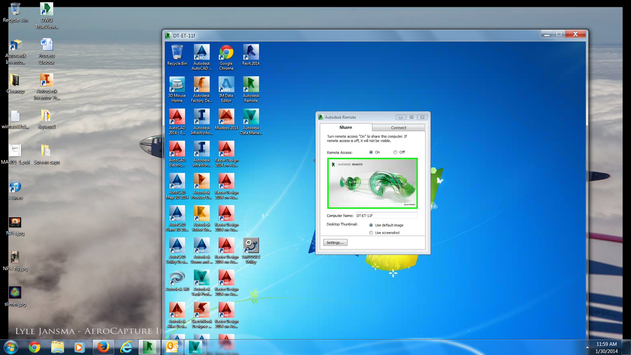Turn Remote Access On
This screenshot has width=631, height=355.
pyautogui.click(x=371, y=152)
